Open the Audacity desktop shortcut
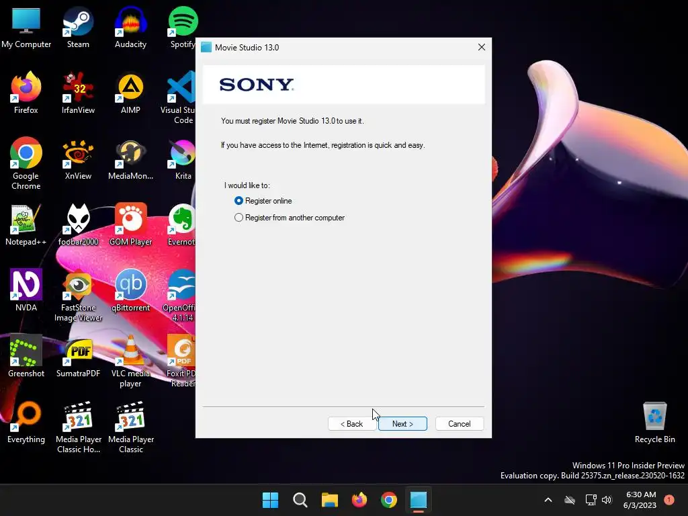 130,28
